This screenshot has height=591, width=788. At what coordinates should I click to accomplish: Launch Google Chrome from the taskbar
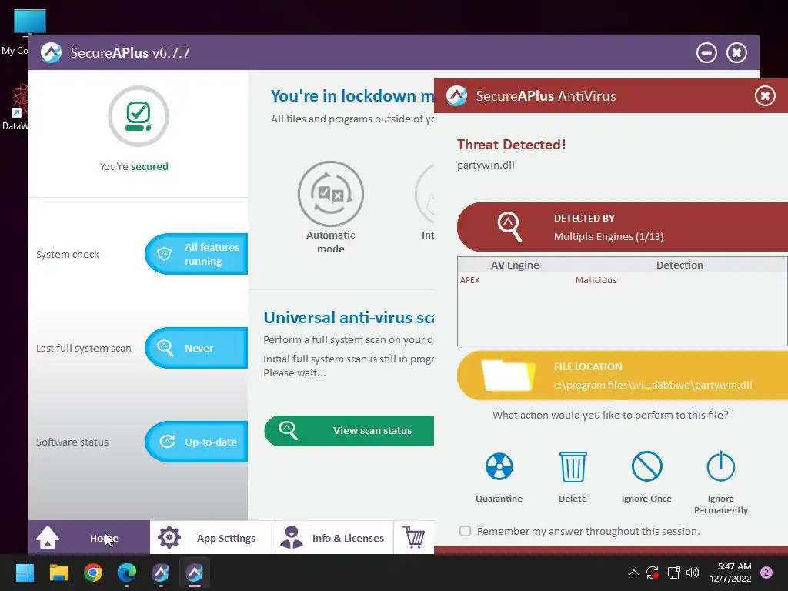pos(93,573)
